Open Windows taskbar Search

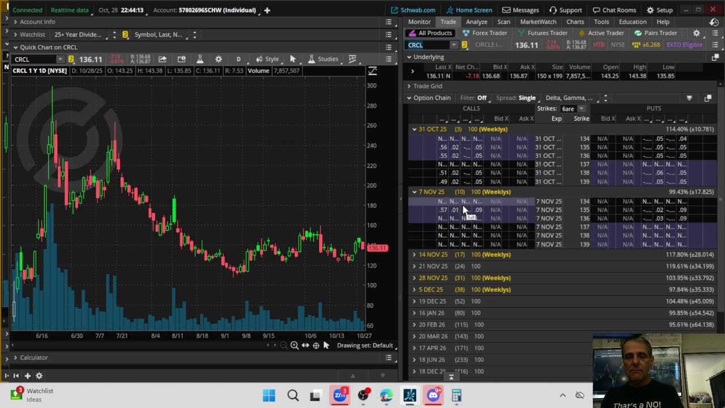pyautogui.click(x=293, y=395)
